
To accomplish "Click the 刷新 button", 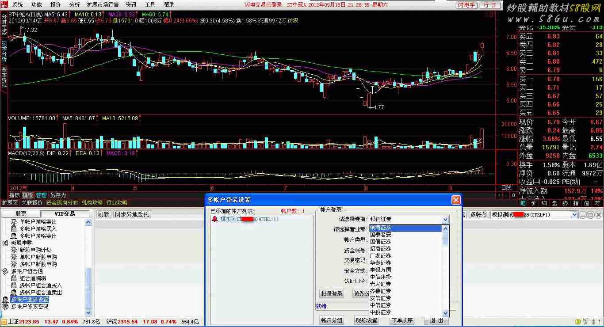I will pyautogui.click(x=103, y=214).
